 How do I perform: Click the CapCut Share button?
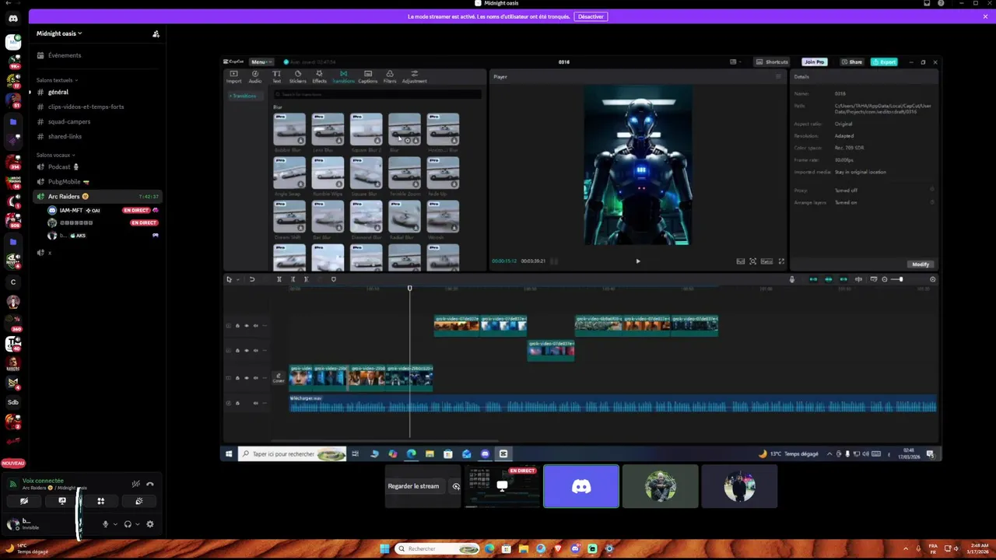(853, 61)
